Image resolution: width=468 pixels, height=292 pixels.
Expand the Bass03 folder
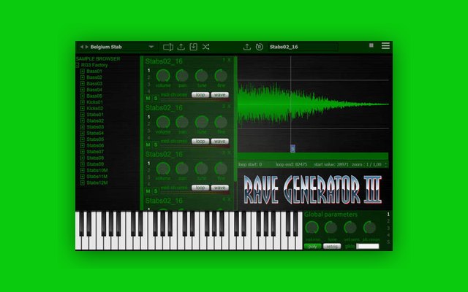click(x=83, y=84)
